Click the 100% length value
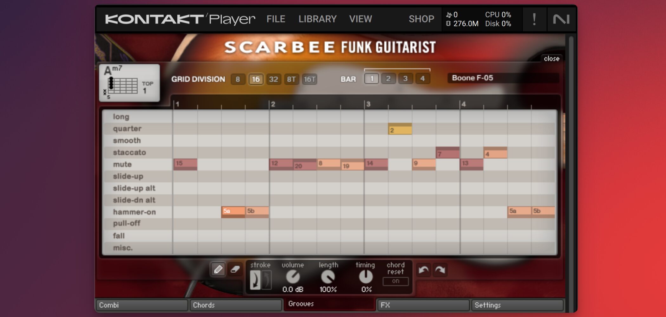The height and width of the screenshot is (317, 666). pyautogui.click(x=328, y=289)
